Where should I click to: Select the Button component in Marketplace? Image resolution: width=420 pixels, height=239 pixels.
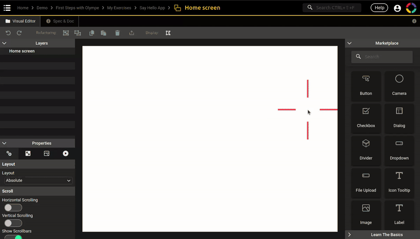click(366, 85)
